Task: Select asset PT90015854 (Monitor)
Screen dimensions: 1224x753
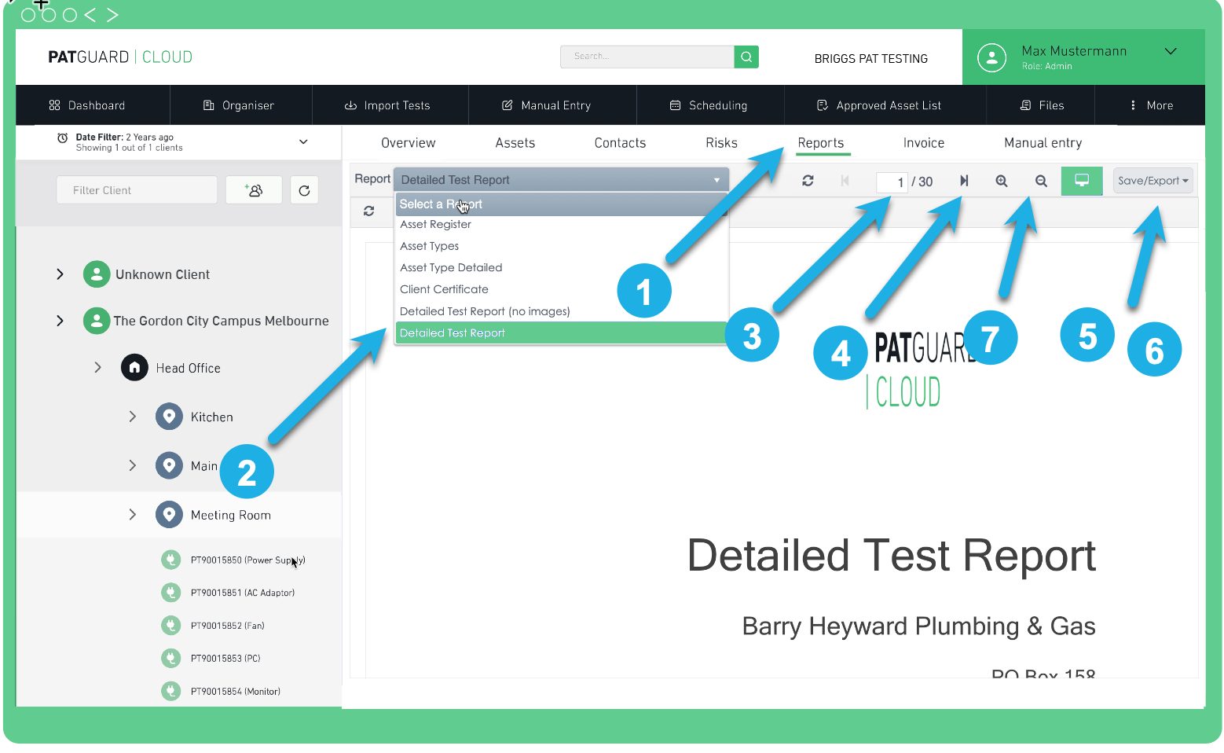Action: 235,692
